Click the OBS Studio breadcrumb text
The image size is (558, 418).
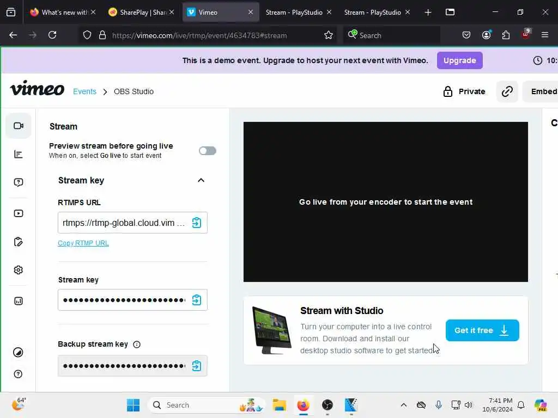click(134, 91)
